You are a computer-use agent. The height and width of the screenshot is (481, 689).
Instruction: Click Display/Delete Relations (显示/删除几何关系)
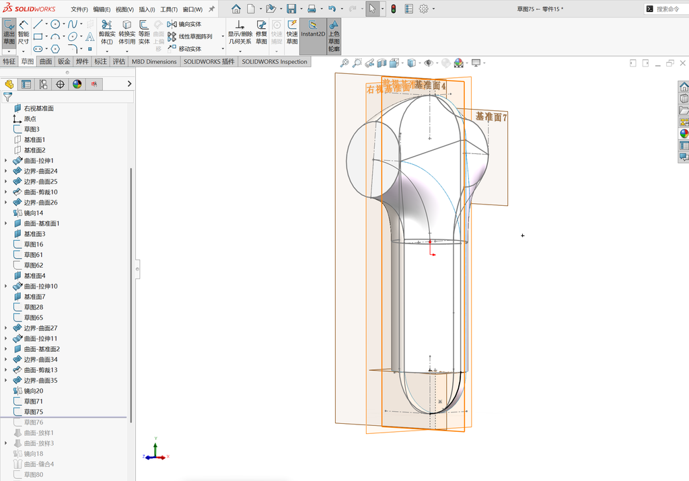click(240, 32)
